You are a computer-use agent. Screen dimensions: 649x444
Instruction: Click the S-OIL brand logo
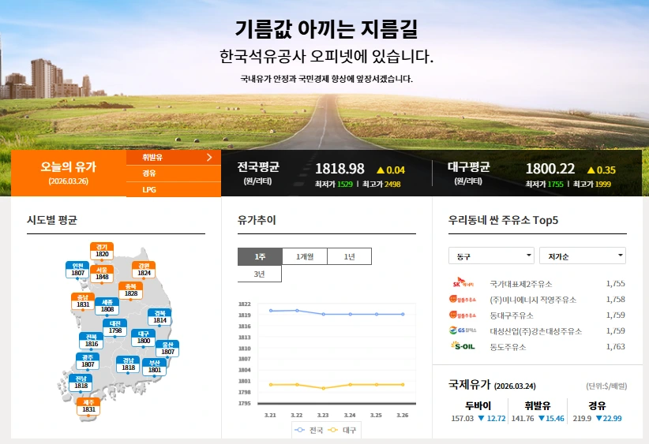click(x=463, y=346)
